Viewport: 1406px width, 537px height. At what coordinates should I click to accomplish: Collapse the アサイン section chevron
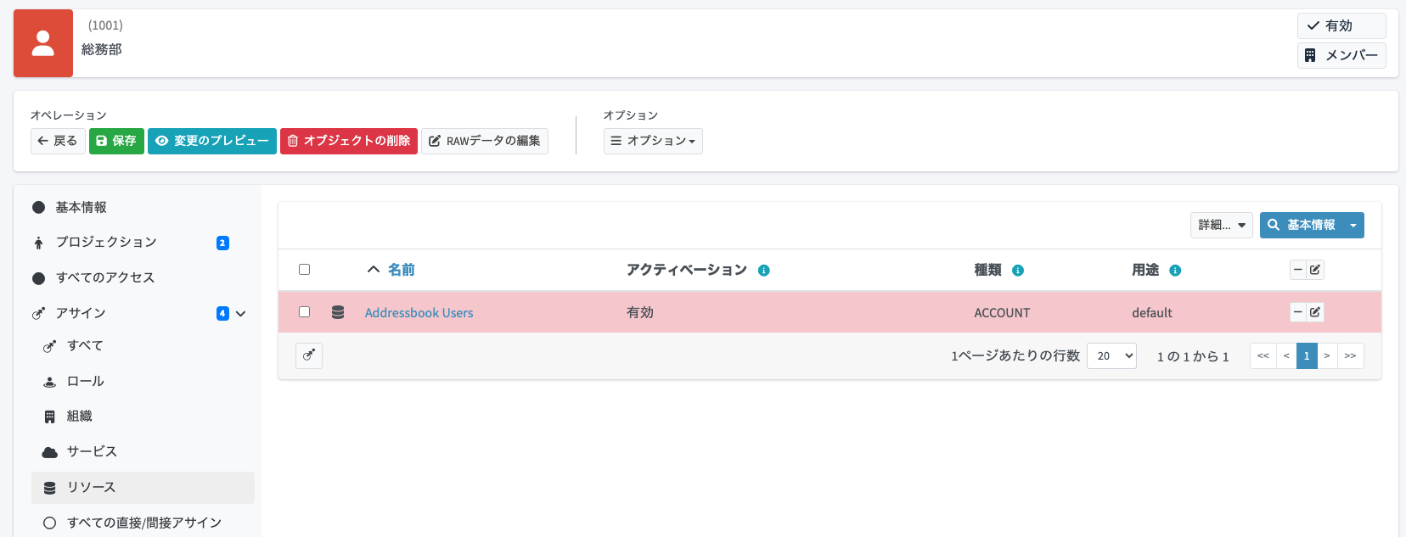pyautogui.click(x=241, y=313)
